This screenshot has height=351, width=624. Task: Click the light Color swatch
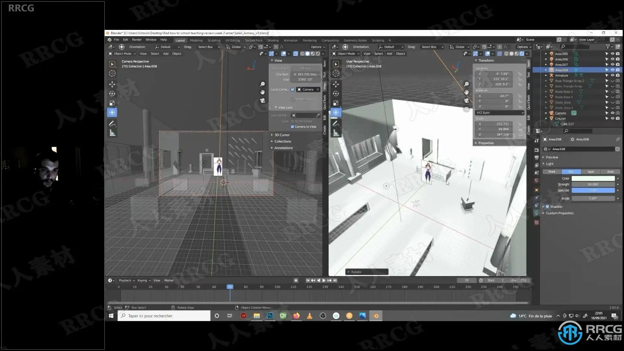click(x=593, y=178)
